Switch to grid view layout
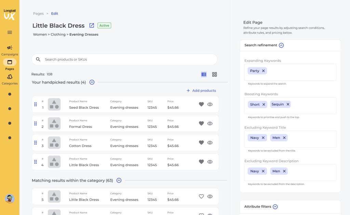350x215 pixels. tap(215, 74)
